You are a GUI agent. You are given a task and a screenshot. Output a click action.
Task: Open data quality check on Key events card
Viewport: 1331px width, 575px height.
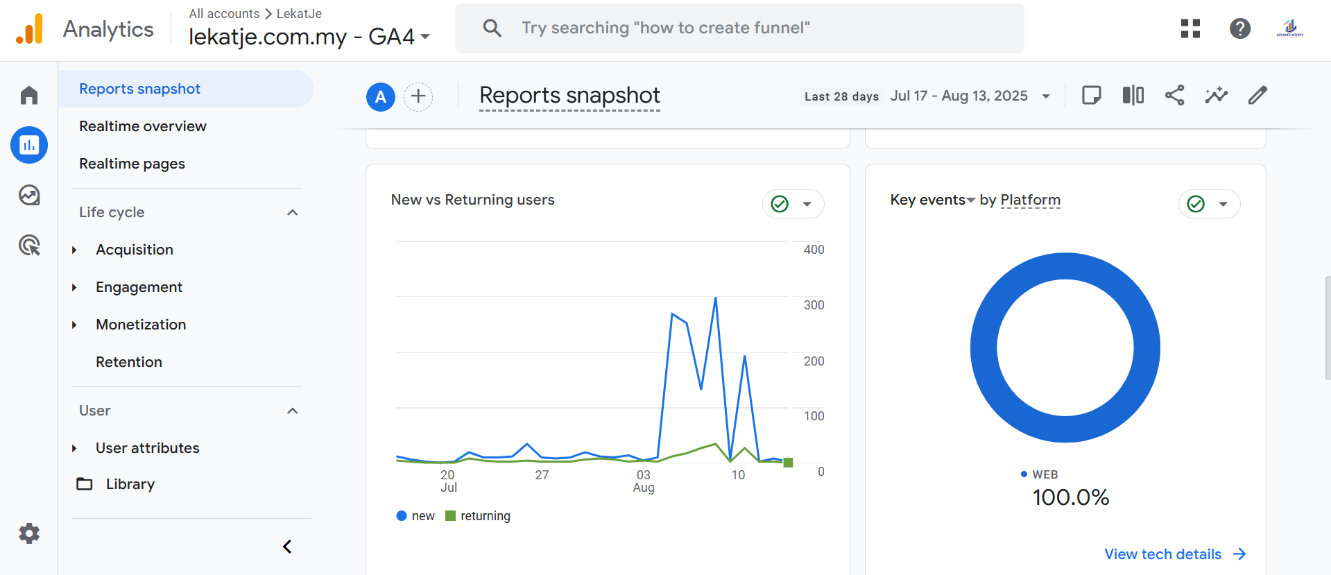coord(1208,204)
